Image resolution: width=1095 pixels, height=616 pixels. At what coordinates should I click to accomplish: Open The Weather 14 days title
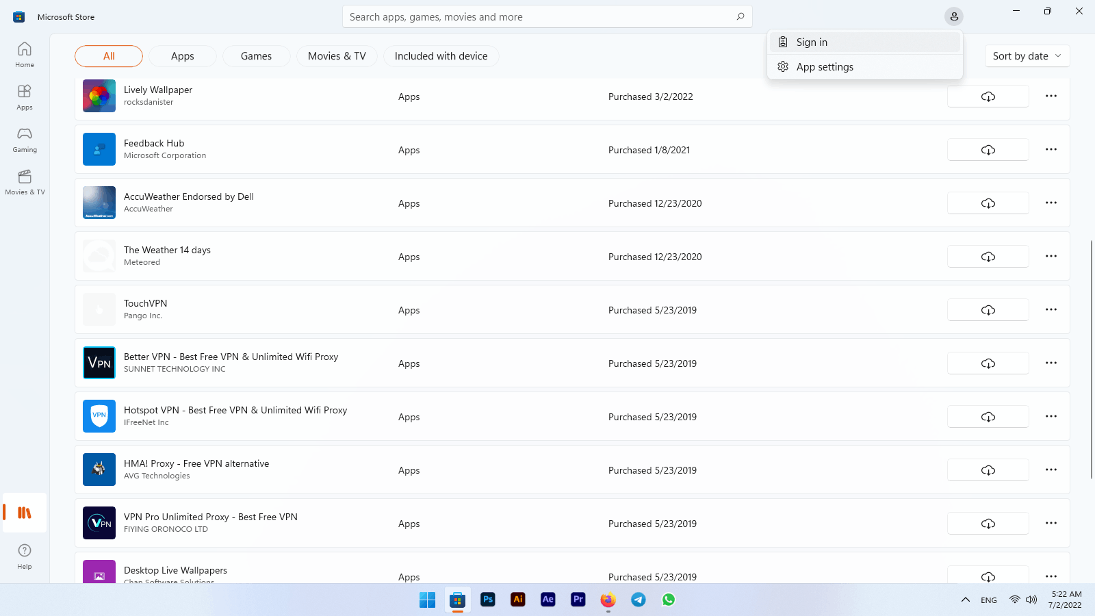tap(167, 250)
